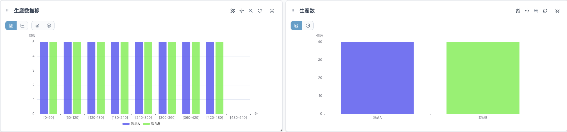567x132 pixels.
Task: Click the pan/move icon in 生産数推移 panel
Action: [x=242, y=11]
